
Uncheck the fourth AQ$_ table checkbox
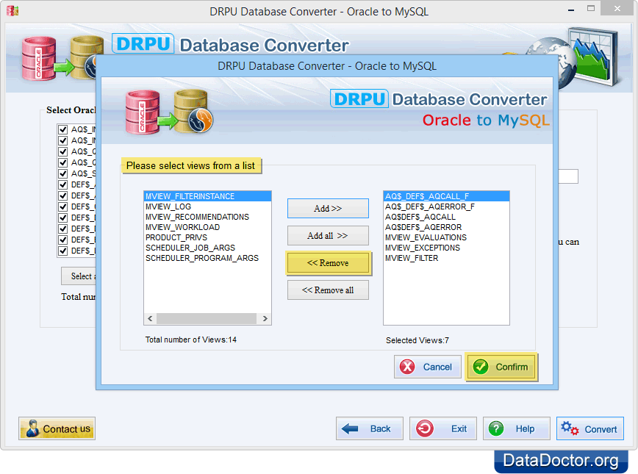click(62, 162)
